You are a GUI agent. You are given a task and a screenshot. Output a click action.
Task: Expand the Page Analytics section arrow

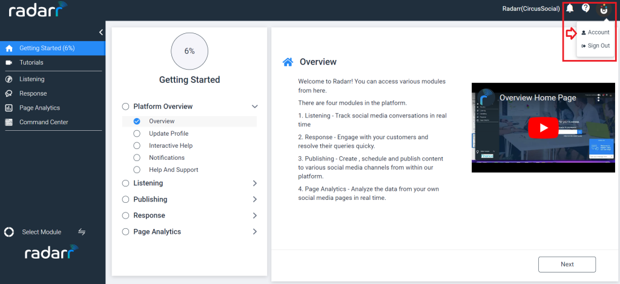click(x=255, y=232)
